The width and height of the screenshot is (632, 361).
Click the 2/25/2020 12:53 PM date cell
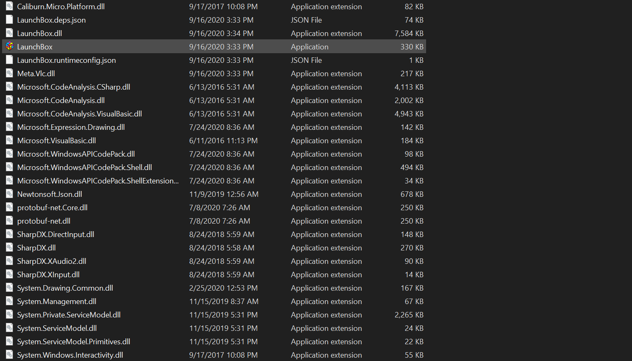(224, 288)
